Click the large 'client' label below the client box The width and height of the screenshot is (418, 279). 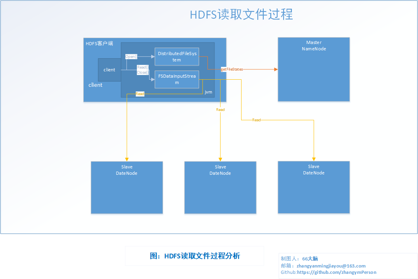coord(96,85)
